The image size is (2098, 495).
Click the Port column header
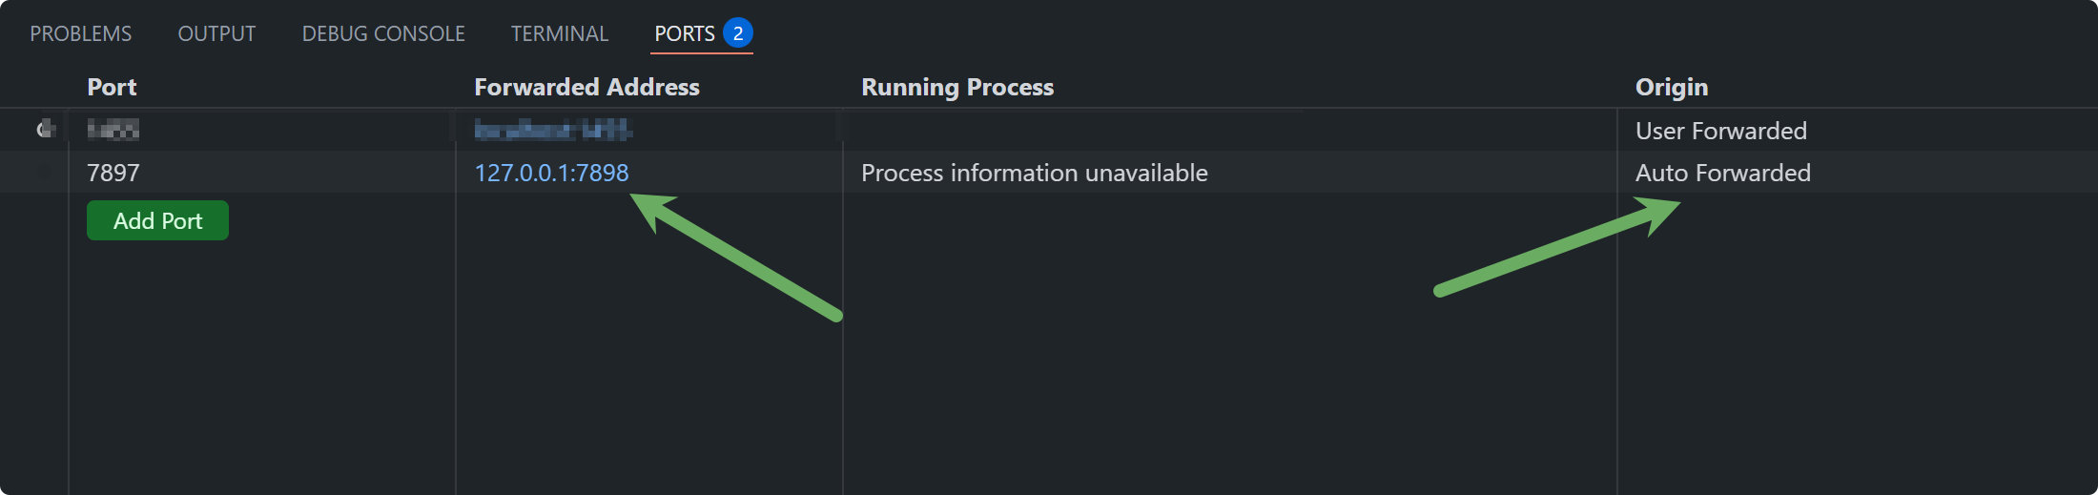click(112, 87)
